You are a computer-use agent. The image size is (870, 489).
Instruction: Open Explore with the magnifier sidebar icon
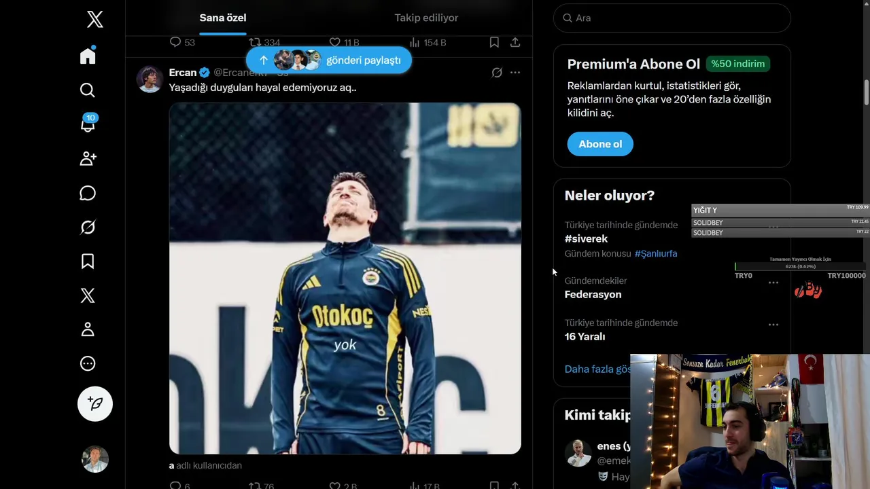point(88,90)
